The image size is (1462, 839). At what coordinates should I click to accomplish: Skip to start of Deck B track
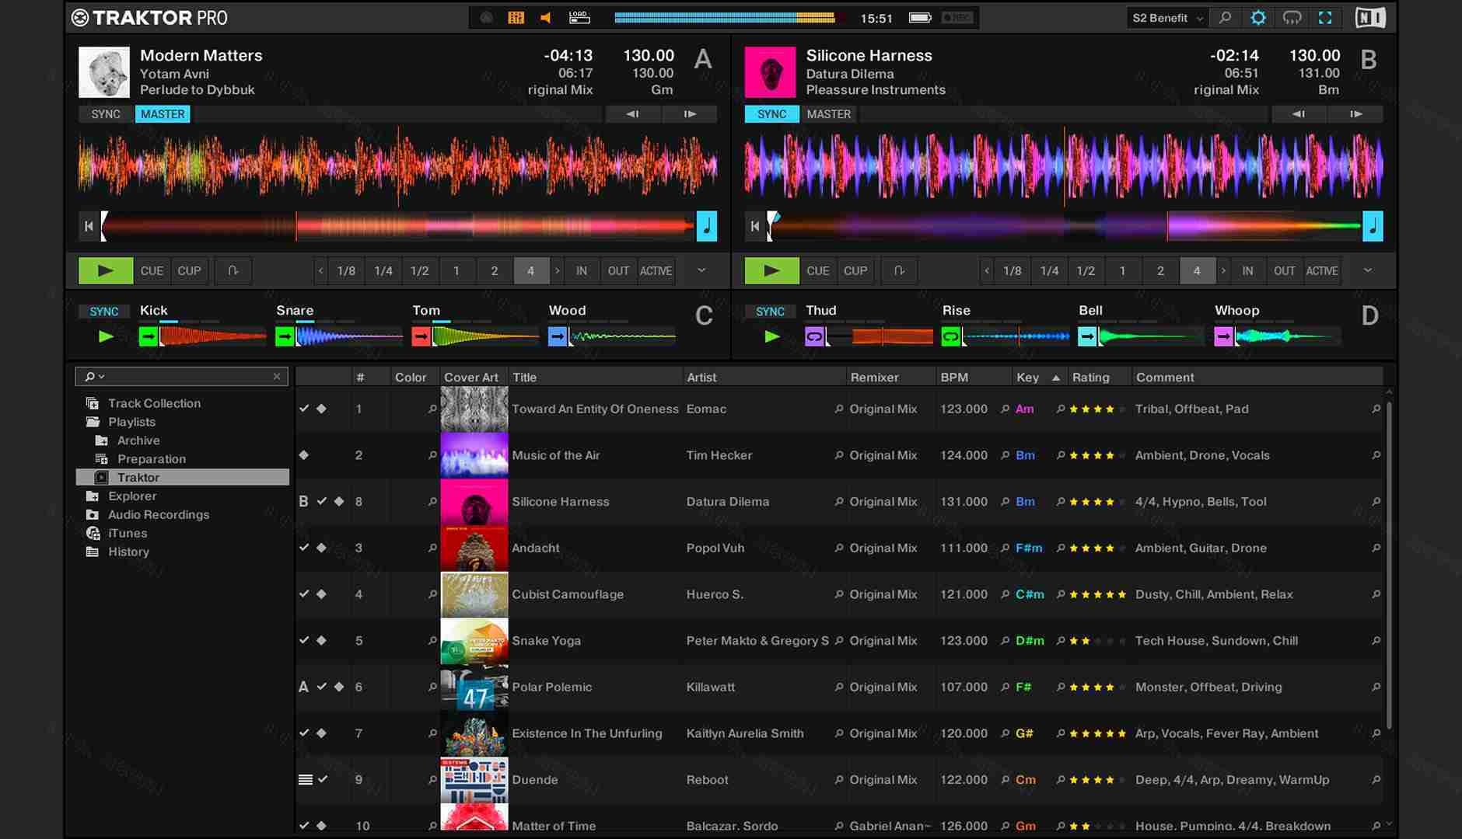point(754,226)
